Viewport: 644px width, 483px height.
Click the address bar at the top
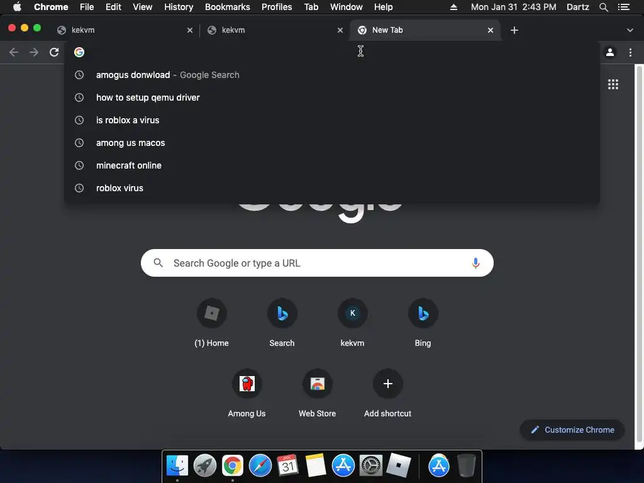pyautogui.click(x=332, y=52)
